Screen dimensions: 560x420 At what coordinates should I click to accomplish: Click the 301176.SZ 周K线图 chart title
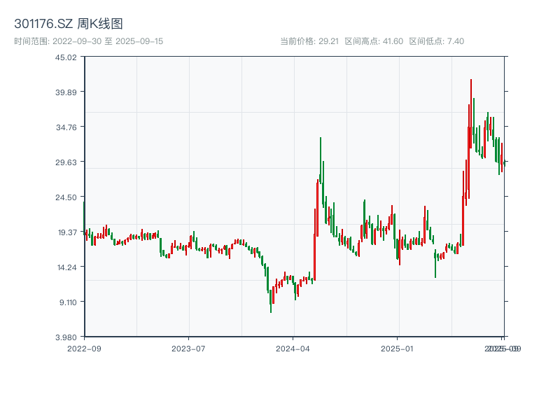69,24
